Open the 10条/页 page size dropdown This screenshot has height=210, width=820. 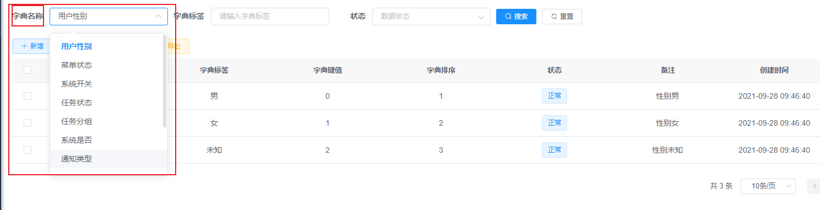point(768,186)
